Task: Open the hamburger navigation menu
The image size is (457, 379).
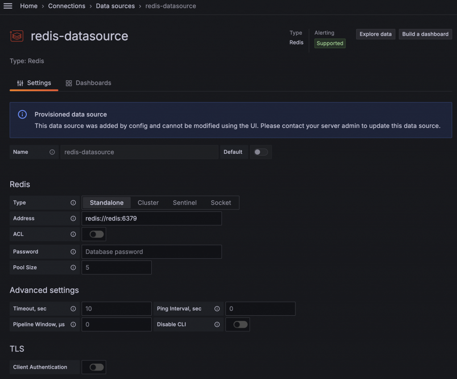Action: click(x=8, y=6)
